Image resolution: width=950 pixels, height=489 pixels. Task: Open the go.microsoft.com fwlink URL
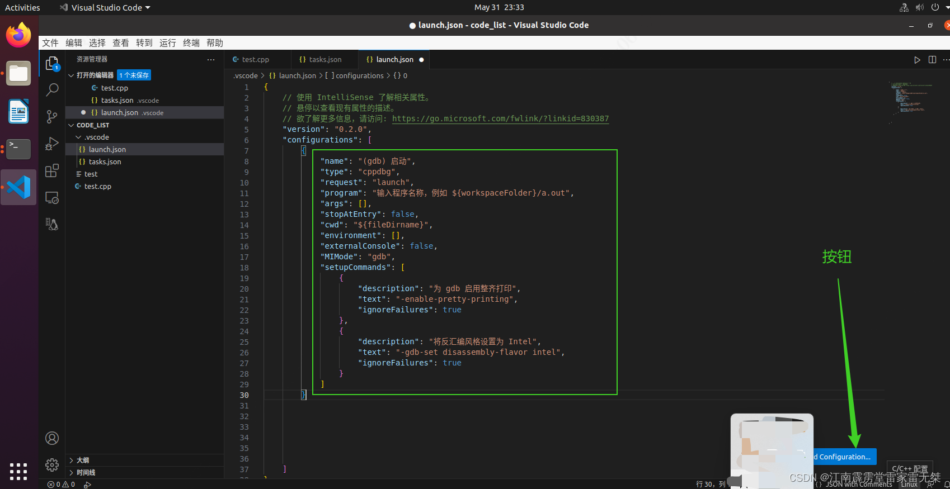point(500,119)
